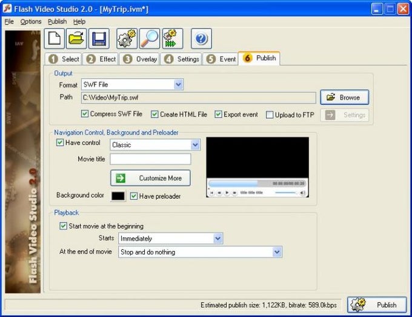Image resolution: width=412 pixels, height=317 pixels.
Task: Click the Customize More button
Action: [150, 178]
